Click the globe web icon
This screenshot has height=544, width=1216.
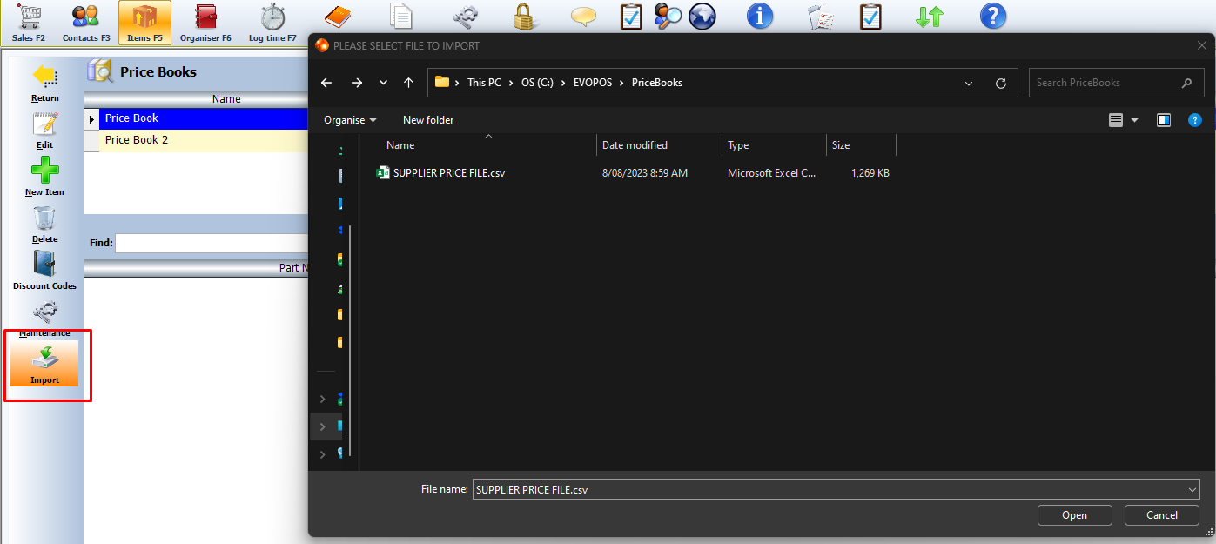tap(702, 16)
